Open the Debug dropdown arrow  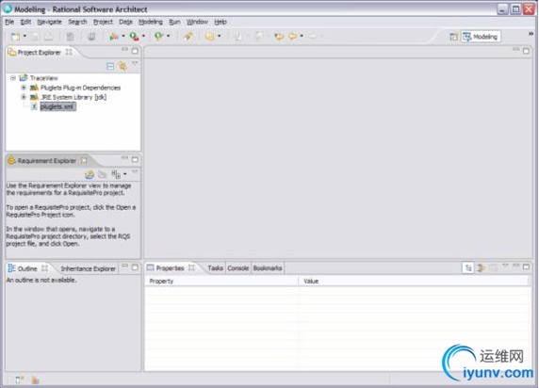point(123,36)
